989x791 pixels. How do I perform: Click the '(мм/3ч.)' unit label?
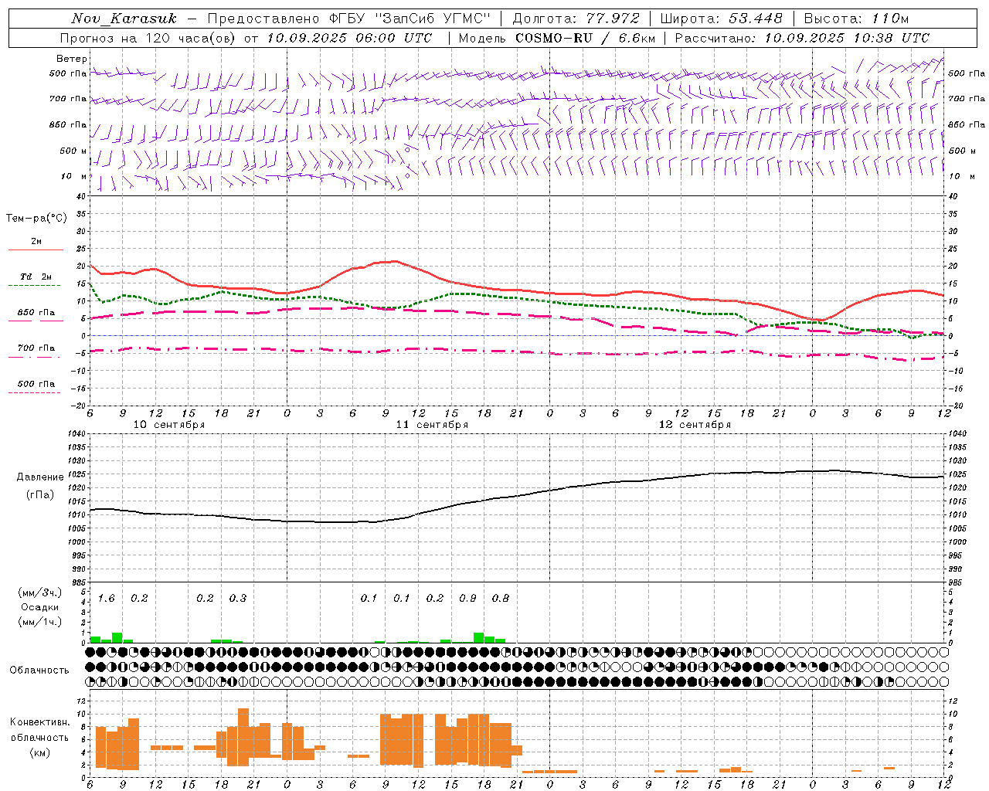point(40,592)
